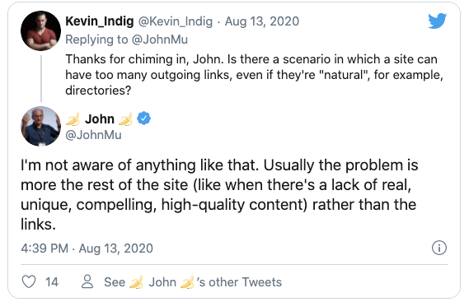Click Kevin's reply text about outgoing links
The width and height of the screenshot is (469, 302).
pos(254,75)
